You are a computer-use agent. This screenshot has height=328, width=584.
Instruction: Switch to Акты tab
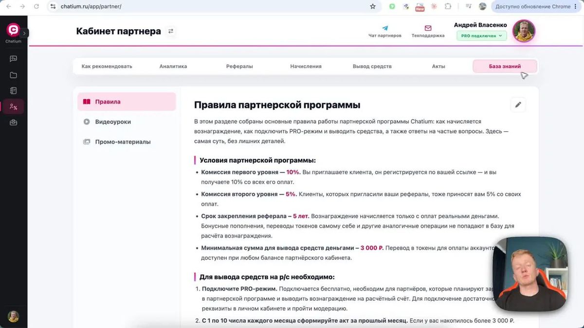tap(438, 66)
